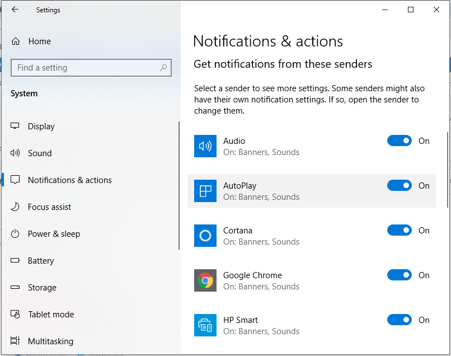The height and width of the screenshot is (356, 451).
Task: Toggle Cortana notifications off
Action: (399, 230)
